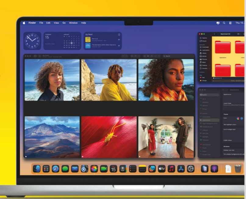
Task: Click the System Settings search field
Action: pos(209,95)
